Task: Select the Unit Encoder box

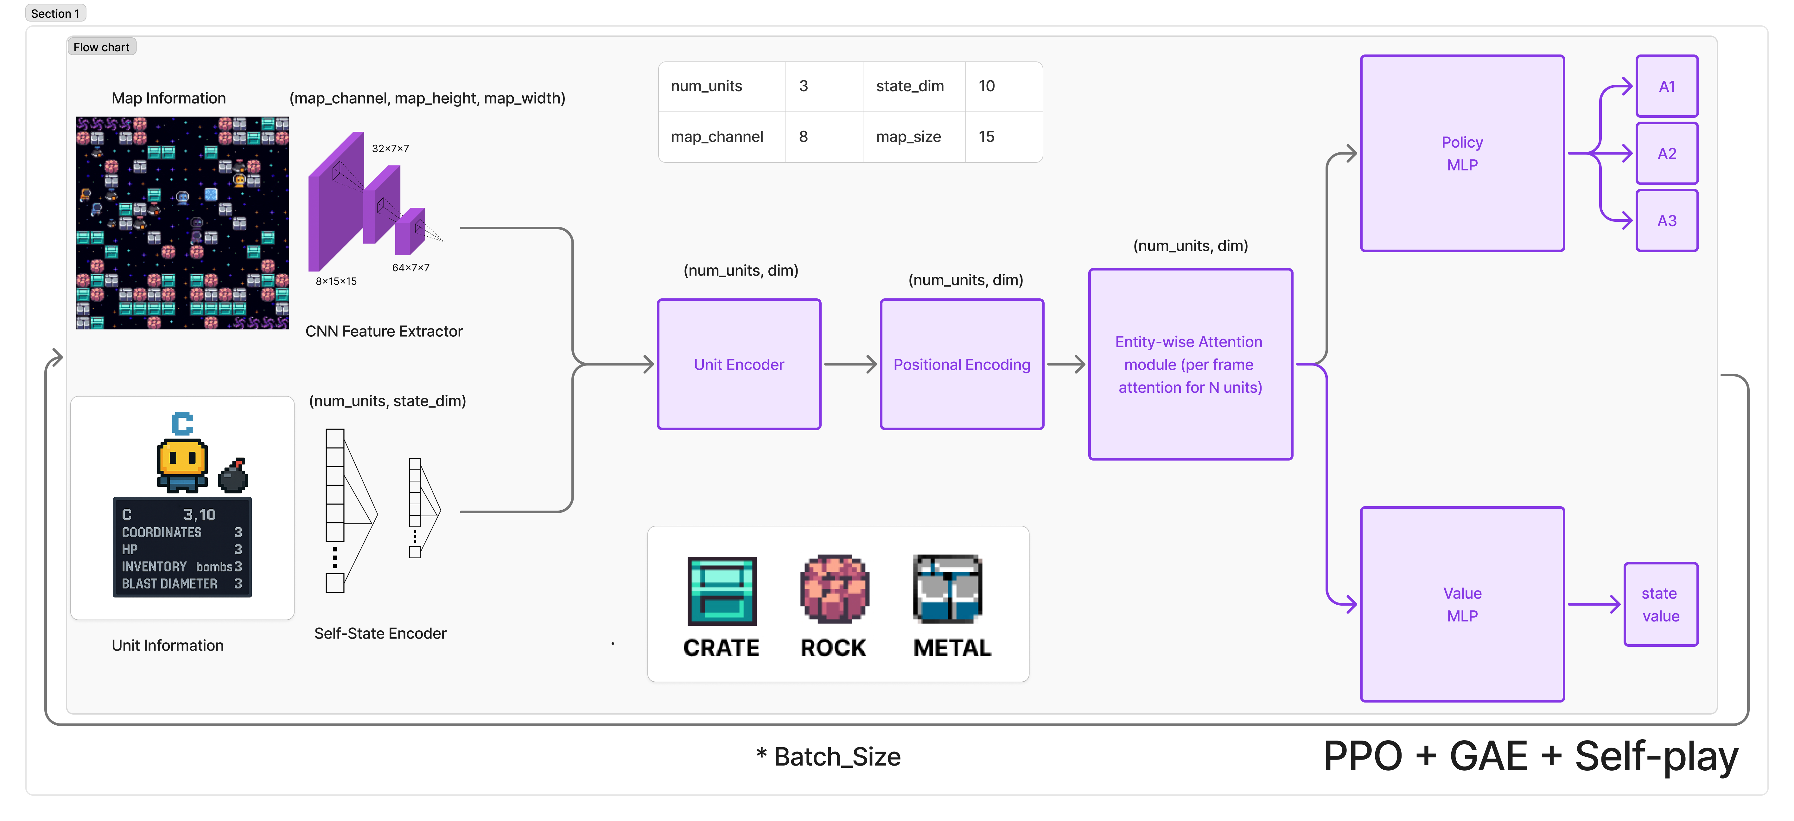Action: coord(739,364)
